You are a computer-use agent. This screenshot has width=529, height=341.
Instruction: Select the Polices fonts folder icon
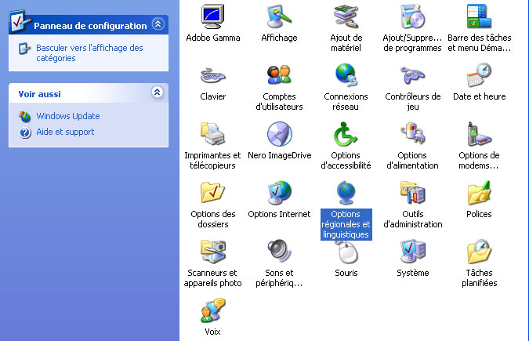479,192
